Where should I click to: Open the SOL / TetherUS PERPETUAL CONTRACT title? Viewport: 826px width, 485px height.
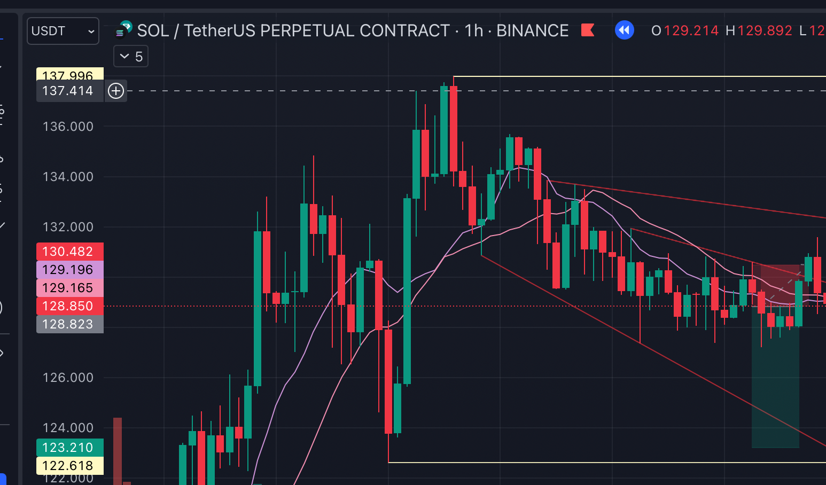pos(293,30)
